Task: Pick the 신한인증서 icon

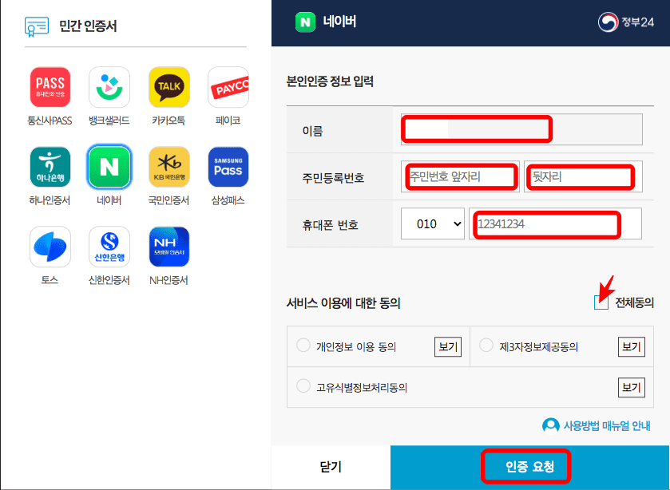Action: (109, 247)
